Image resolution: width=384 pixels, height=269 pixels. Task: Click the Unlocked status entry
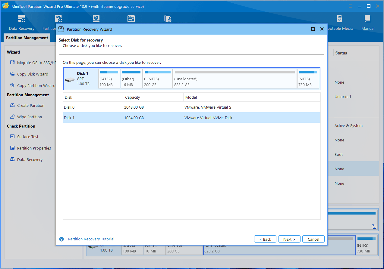click(343, 97)
